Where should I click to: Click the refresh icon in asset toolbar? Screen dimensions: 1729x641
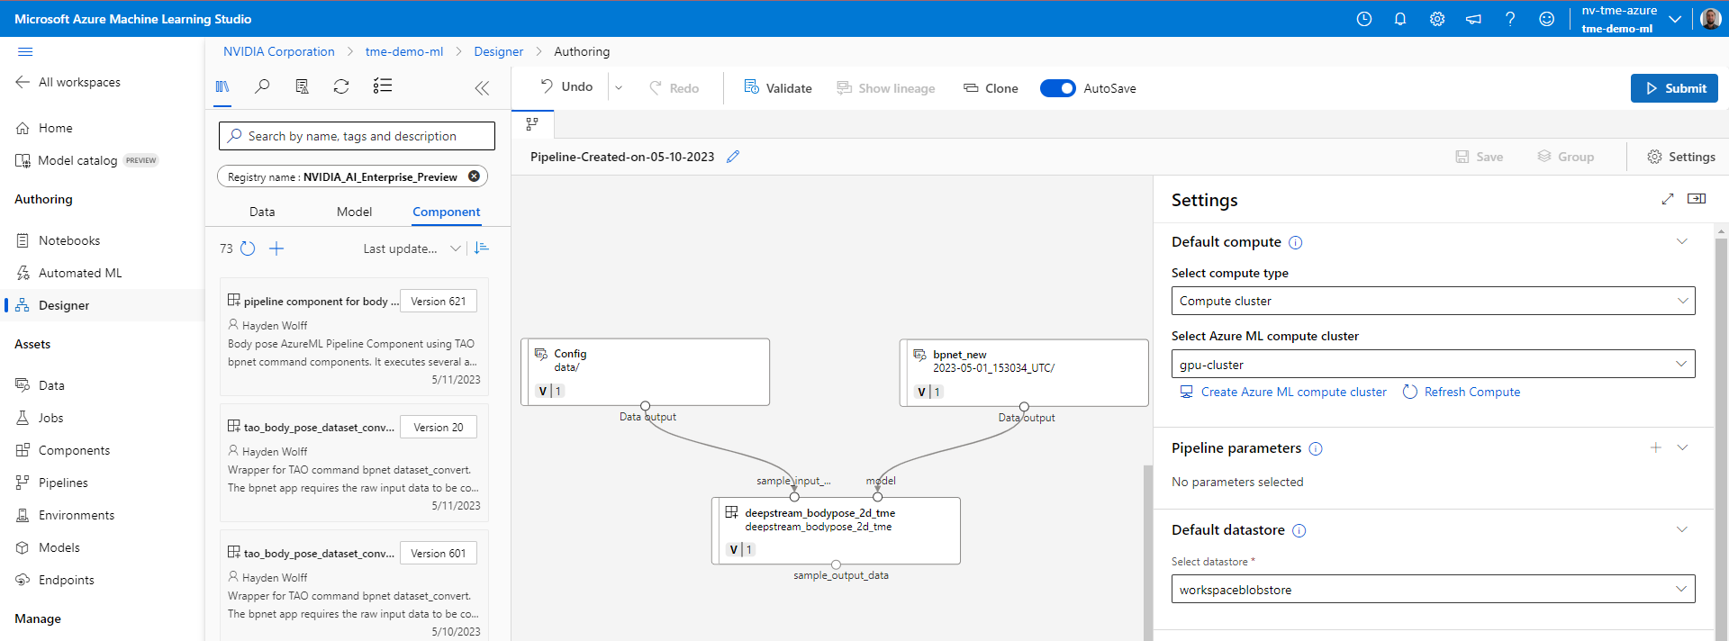[x=341, y=86]
